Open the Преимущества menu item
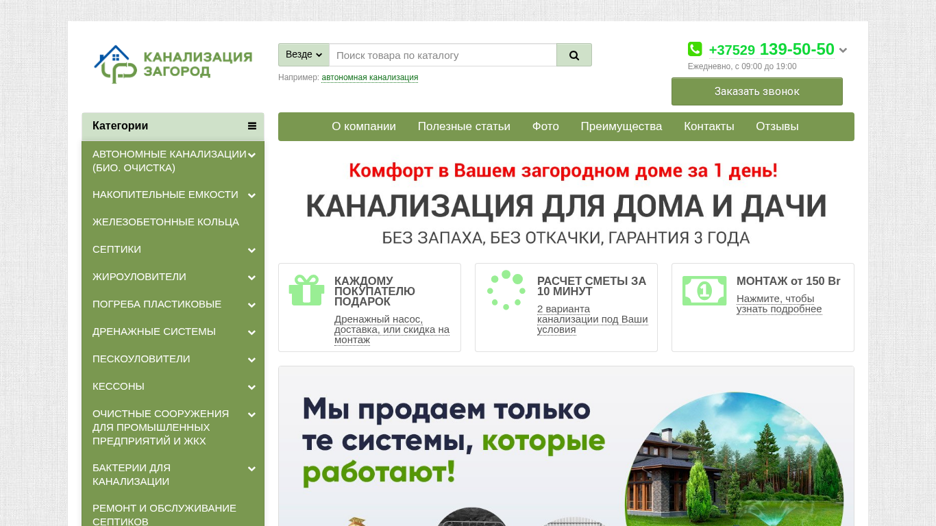936x526 pixels. [x=621, y=127]
